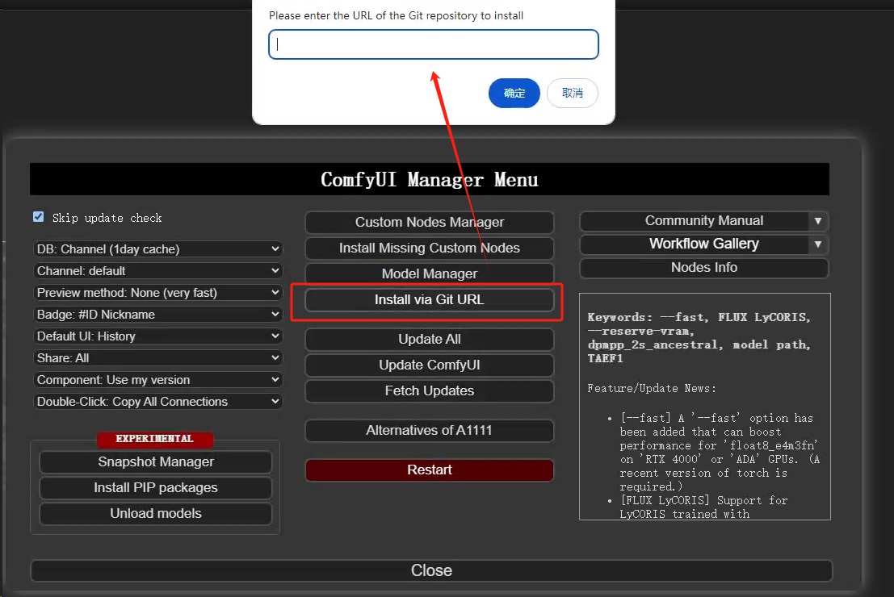Click the red Restart button
This screenshot has width=894, height=597.
point(430,470)
